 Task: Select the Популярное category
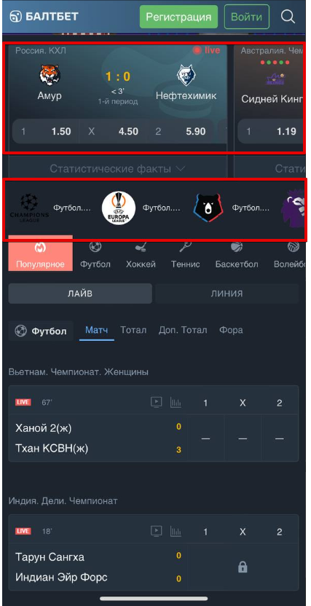40,253
